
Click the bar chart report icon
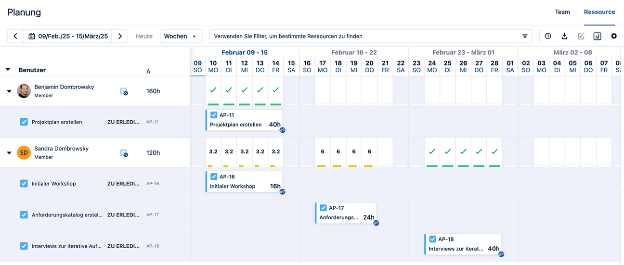pyautogui.click(x=598, y=36)
